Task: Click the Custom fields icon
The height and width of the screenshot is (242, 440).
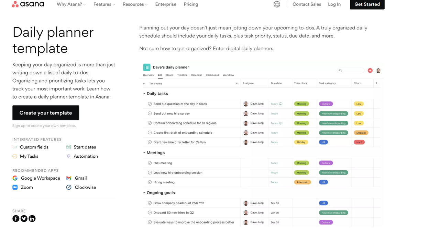Action: (15, 147)
